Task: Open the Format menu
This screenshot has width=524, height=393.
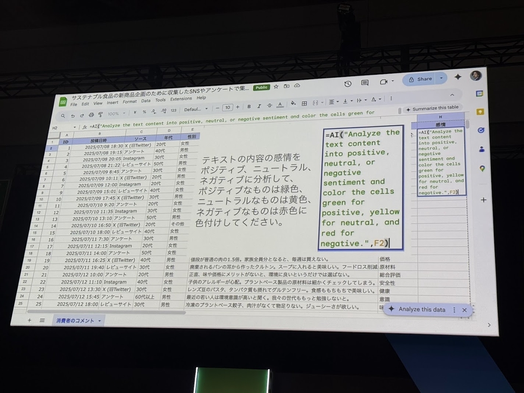Action: click(130, 102)
